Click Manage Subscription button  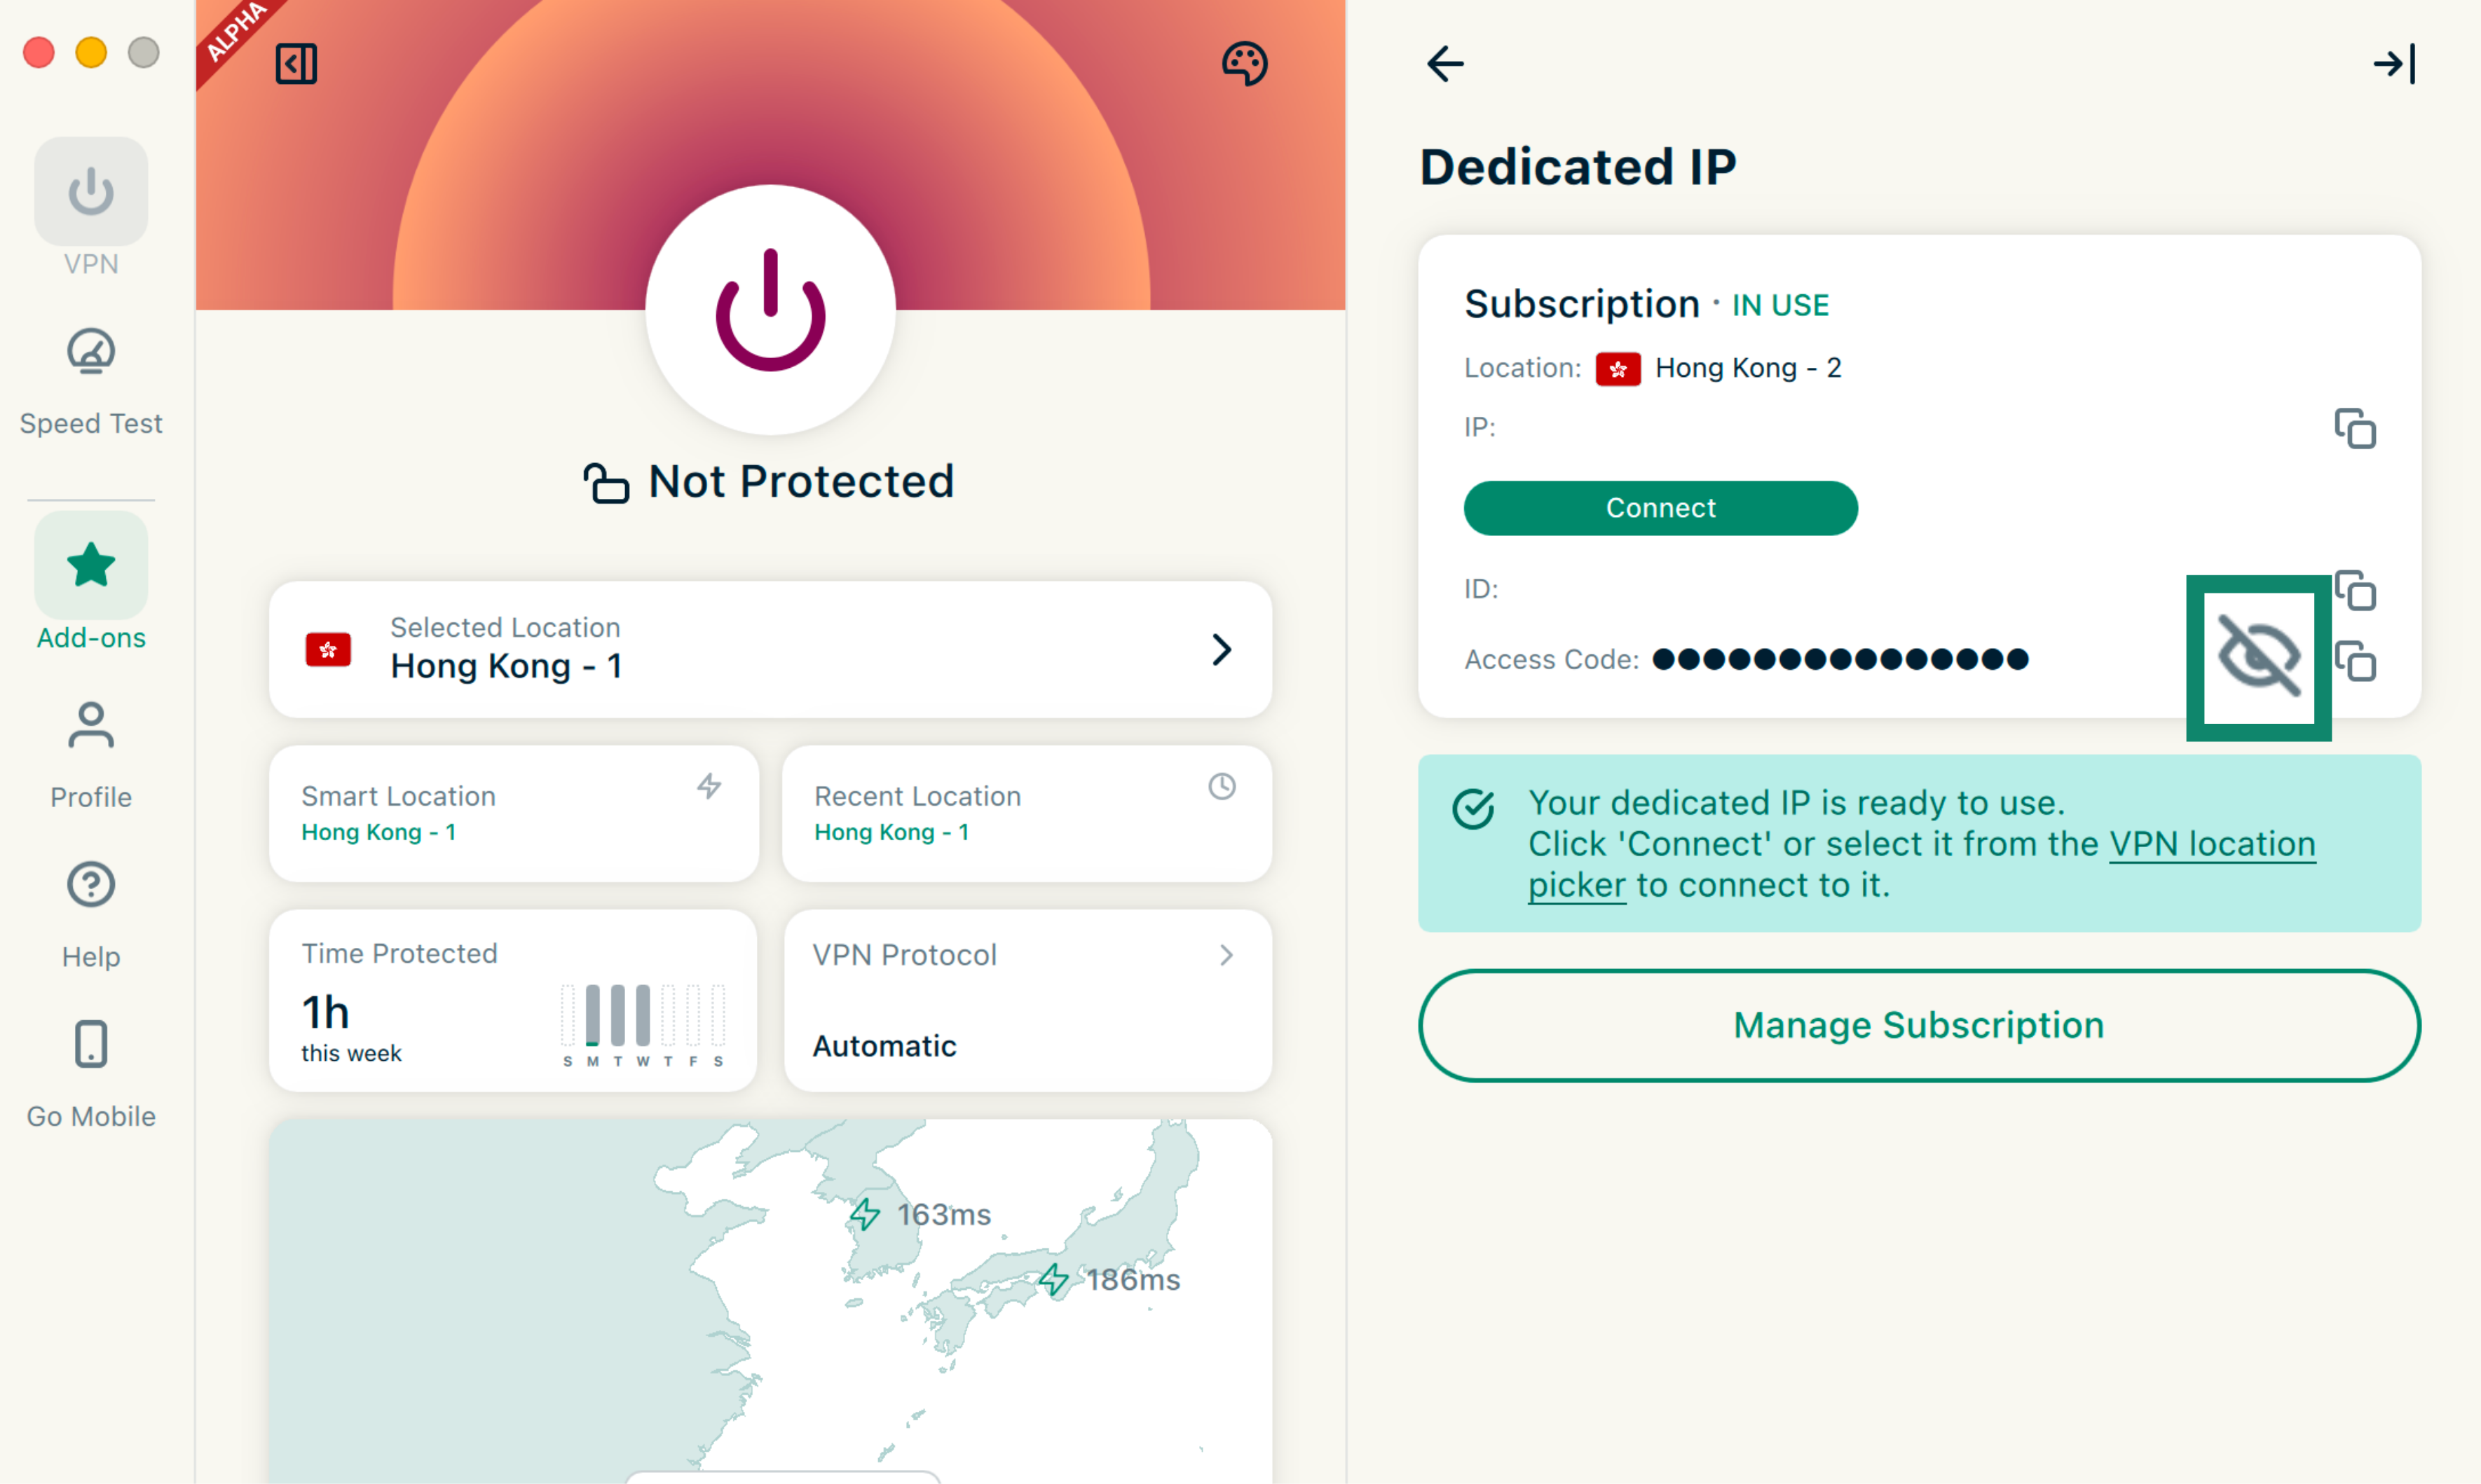(1918, 1025)
